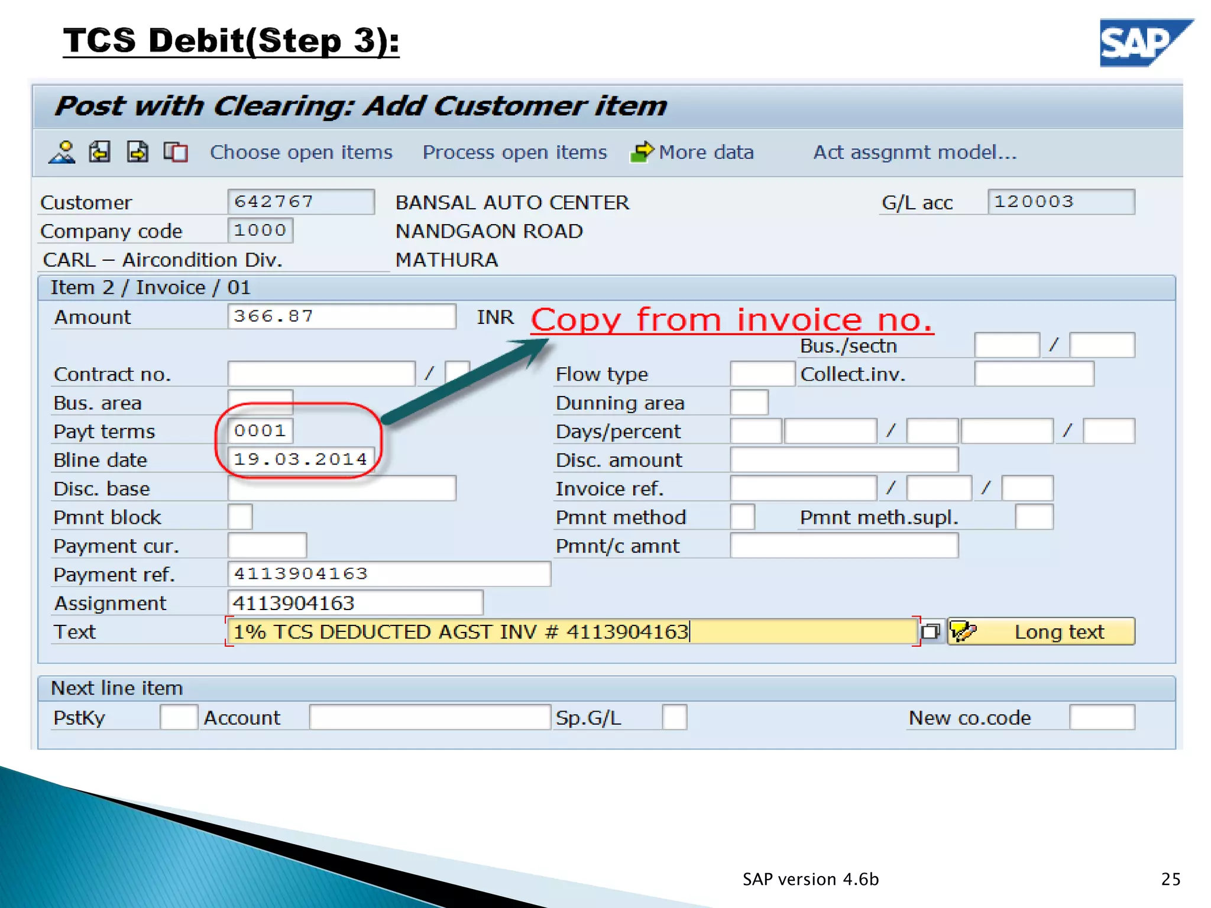Click the CARL – Aircondition Div. text
Image resolution: width=1211 pixels, height=908 pixels.
(x=163, y=260)
